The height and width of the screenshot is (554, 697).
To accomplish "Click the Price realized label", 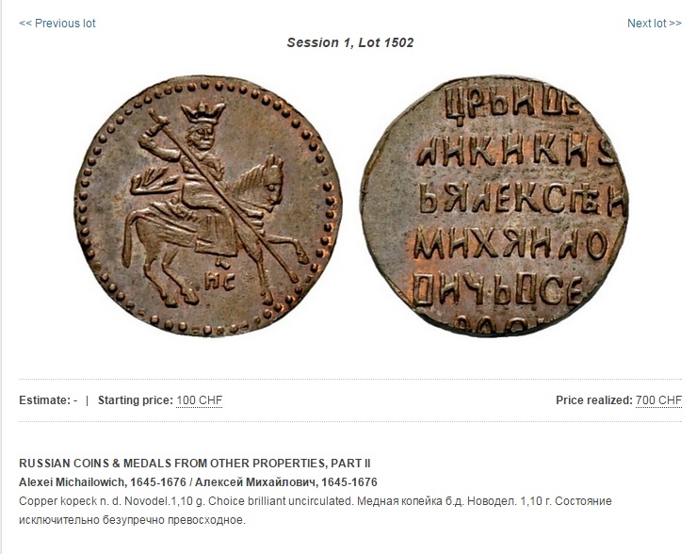I will coord(594,400).
